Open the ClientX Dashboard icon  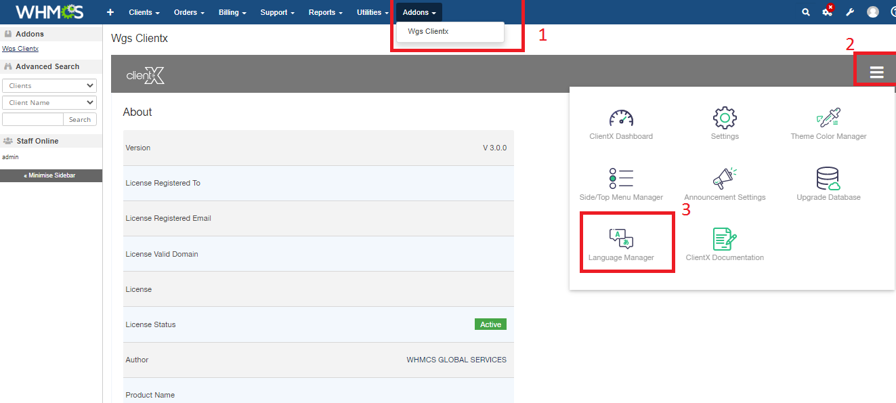(x=621, y=119)
